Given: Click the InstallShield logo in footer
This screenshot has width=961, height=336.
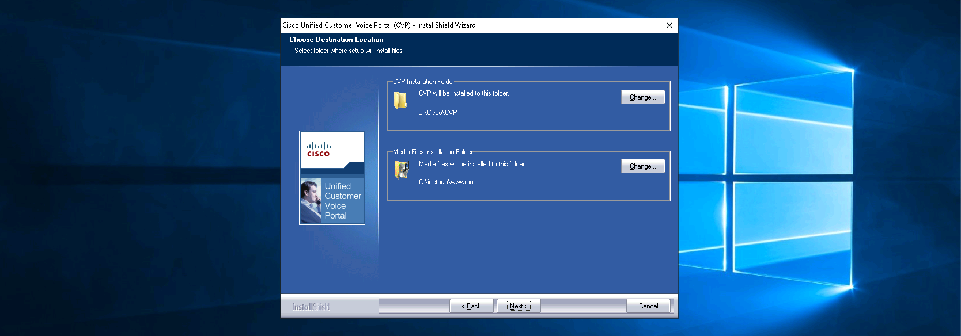Looking at the screenshot, I should click(x=311, y=307).
